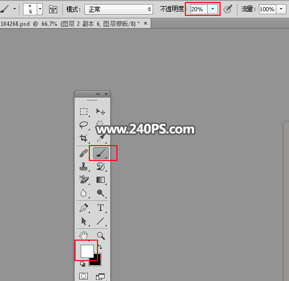This screenshot has height=281, width=289.
Task: Click the toolbox drag grip handle
Action: pos(92,100)
